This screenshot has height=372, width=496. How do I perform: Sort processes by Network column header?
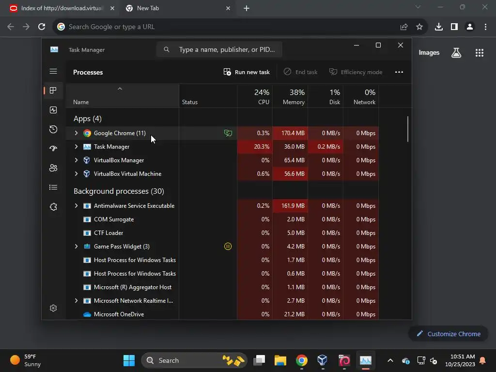[x=361, y=96]
